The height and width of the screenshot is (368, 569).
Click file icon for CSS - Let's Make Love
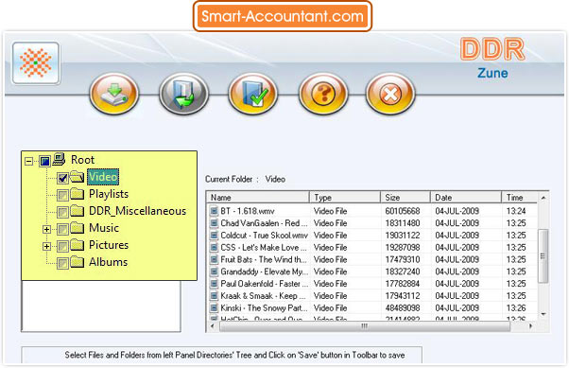(215, 248)
